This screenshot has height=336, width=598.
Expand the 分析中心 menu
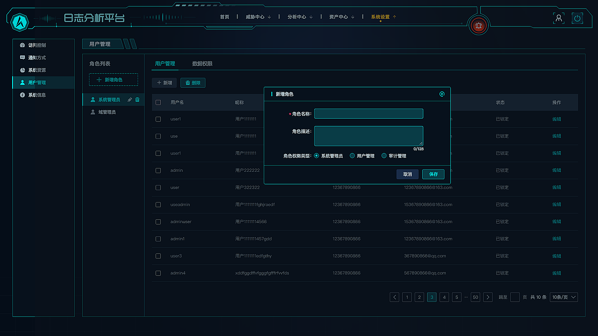coord(300,17)
